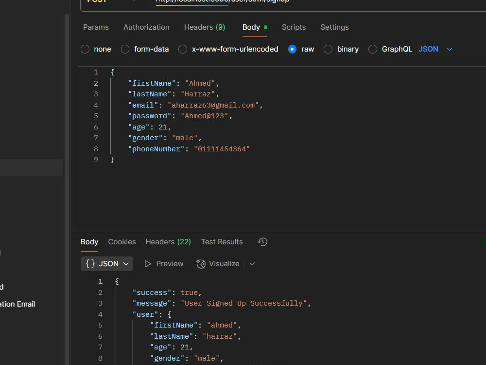The image size is (486, 365).
Task: Click the "email" key in request body
Action: pos(143,105)
